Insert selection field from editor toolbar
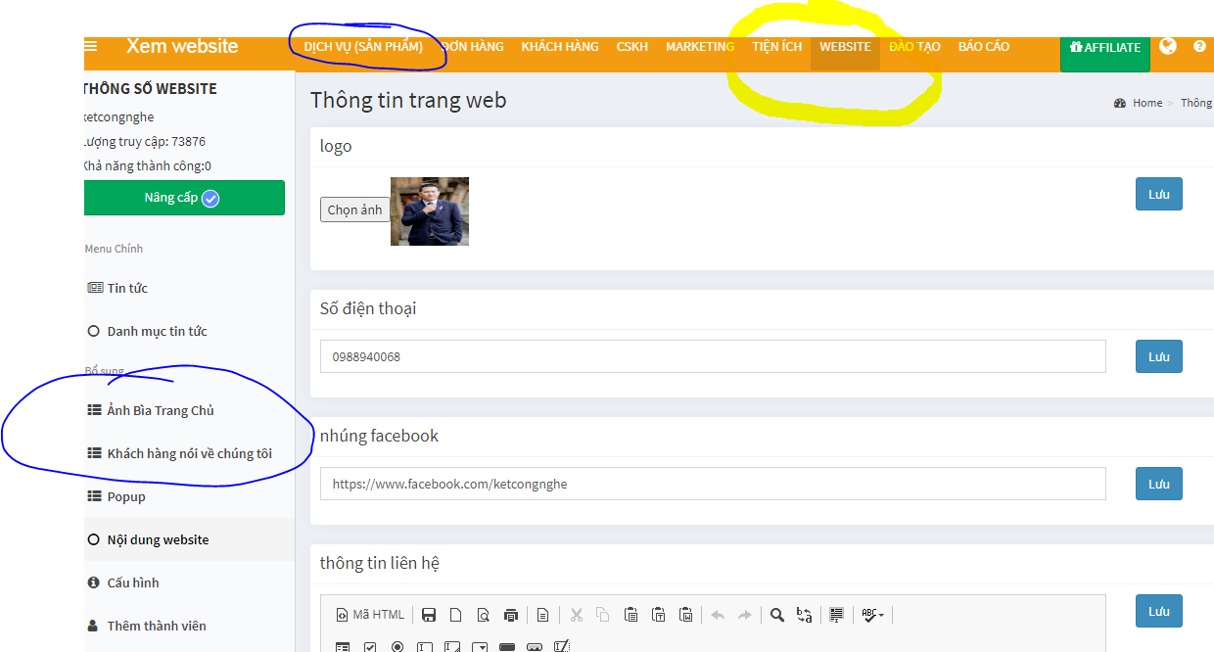Screen dimensions: 1214x652 click(480, 647)
